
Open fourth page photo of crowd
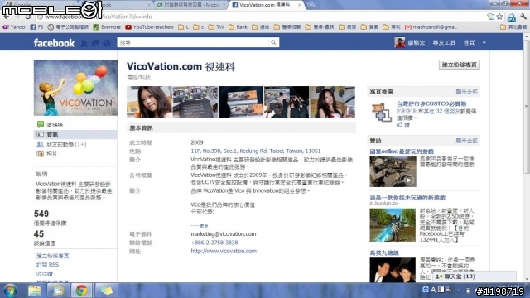pyautogui.click(x=287, y=102)
